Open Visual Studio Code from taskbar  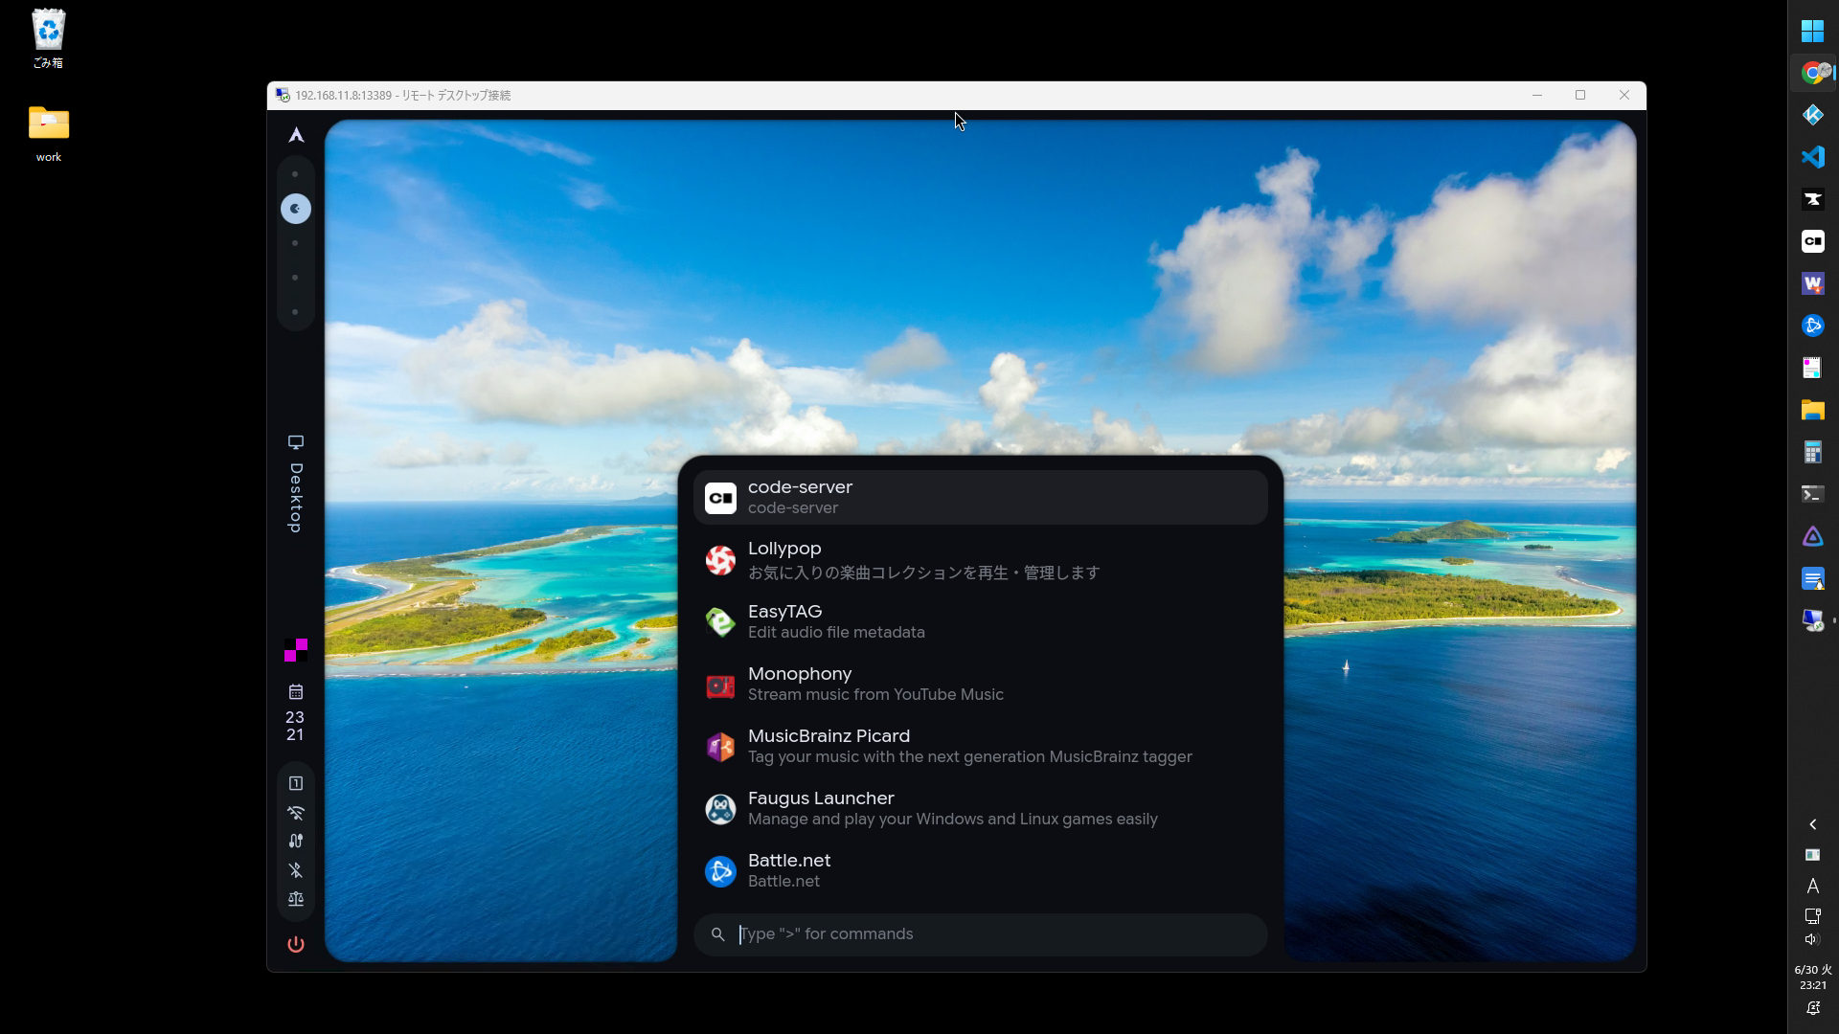(x=1812, y=157)
